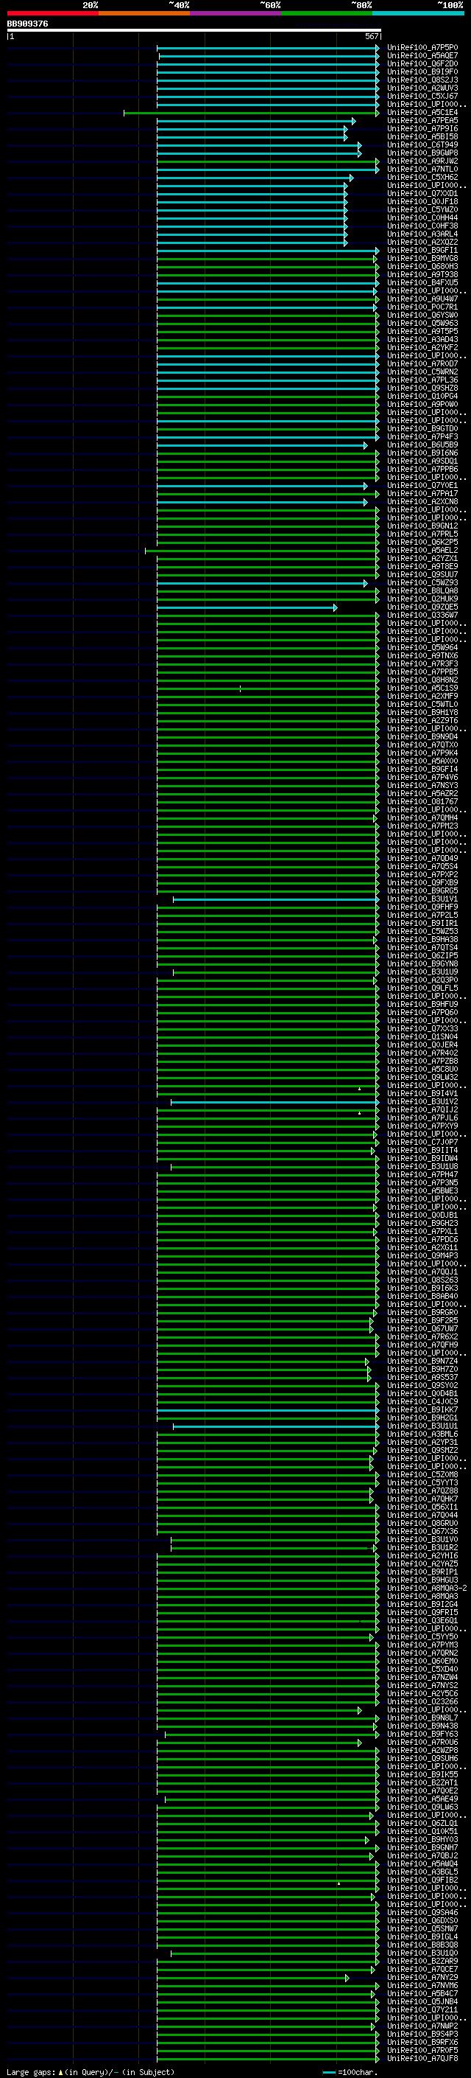Viewport: 471px width, 2078px height.
Task: Select the UniRef100_A2YKF2 label
Action: [x=422, y=348]
